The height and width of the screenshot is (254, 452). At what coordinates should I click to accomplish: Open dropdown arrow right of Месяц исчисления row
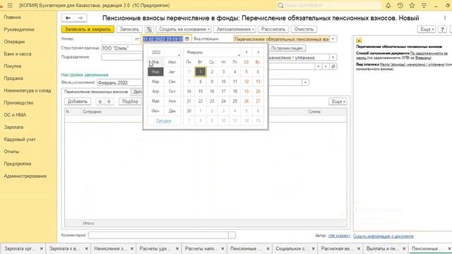tap(305, 83)
